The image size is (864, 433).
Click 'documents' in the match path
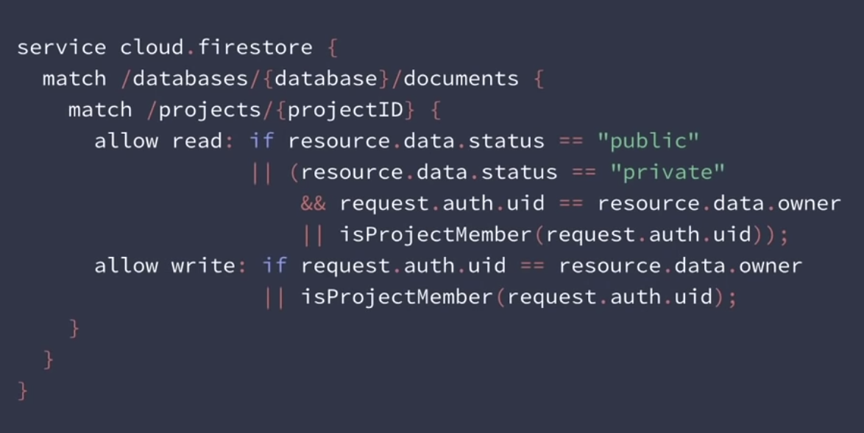click(x=461, y=79)
